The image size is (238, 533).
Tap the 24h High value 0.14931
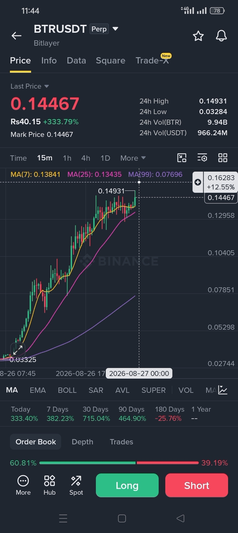213,101
